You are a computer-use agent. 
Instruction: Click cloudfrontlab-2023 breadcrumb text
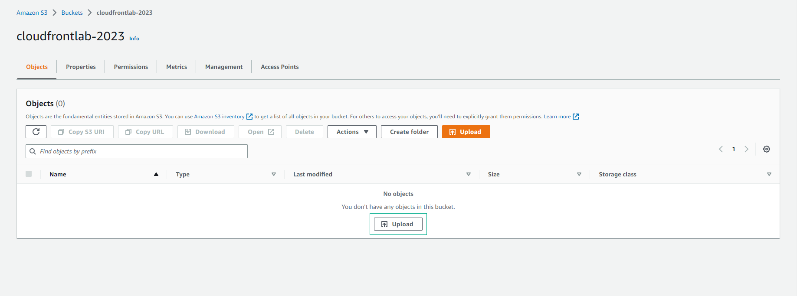[x=125, y=13]
